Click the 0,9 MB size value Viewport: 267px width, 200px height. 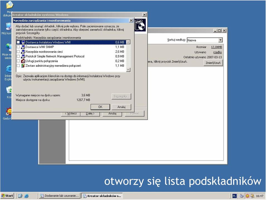tap(120, 56)
